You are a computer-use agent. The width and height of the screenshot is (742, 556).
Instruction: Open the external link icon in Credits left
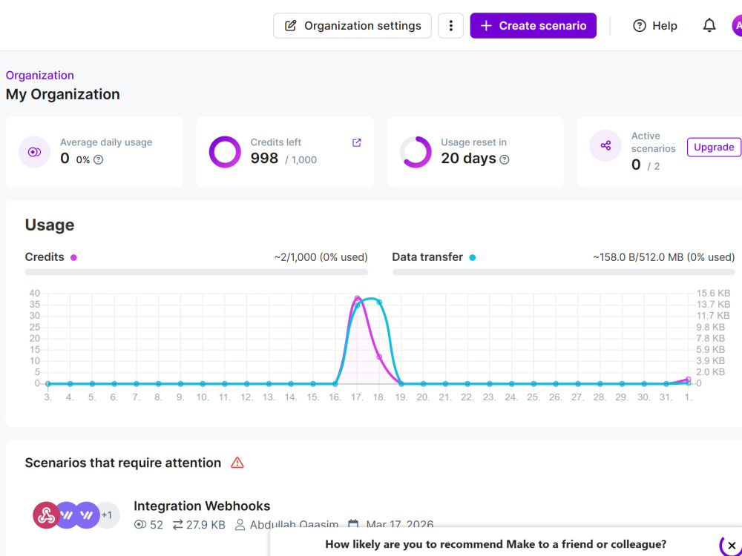[x=357, y=142]
